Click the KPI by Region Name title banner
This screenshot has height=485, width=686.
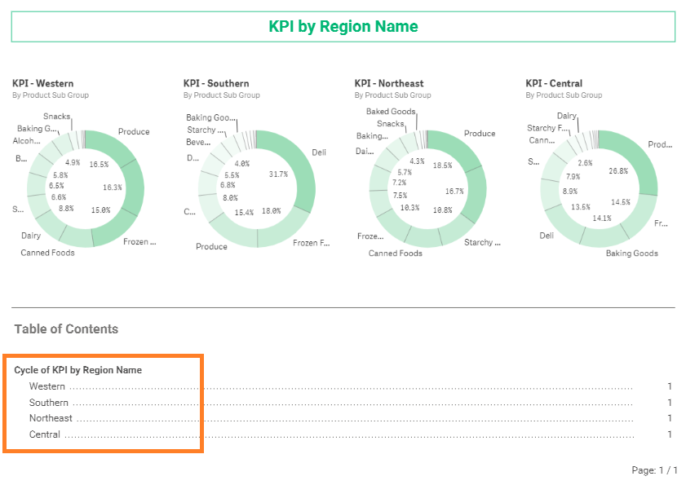click(343, 27)
